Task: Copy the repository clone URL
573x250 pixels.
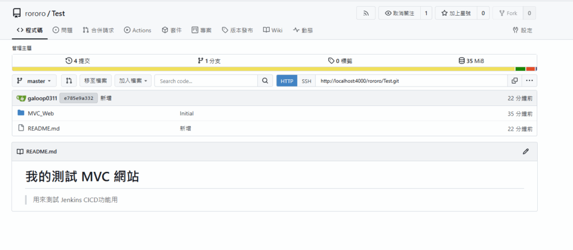Action: [514, 81]
